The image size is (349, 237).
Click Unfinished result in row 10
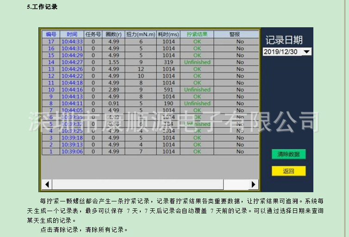tap(197, 90)
